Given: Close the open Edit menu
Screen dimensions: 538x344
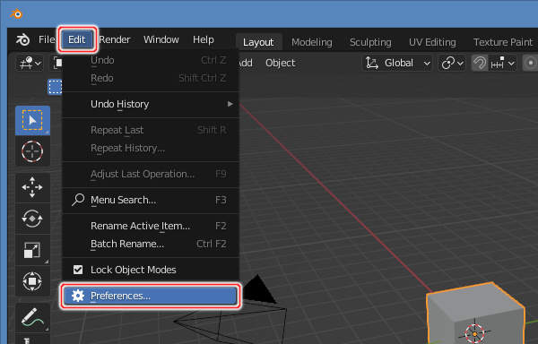Looking at the screenshot, I should point(77,39).
